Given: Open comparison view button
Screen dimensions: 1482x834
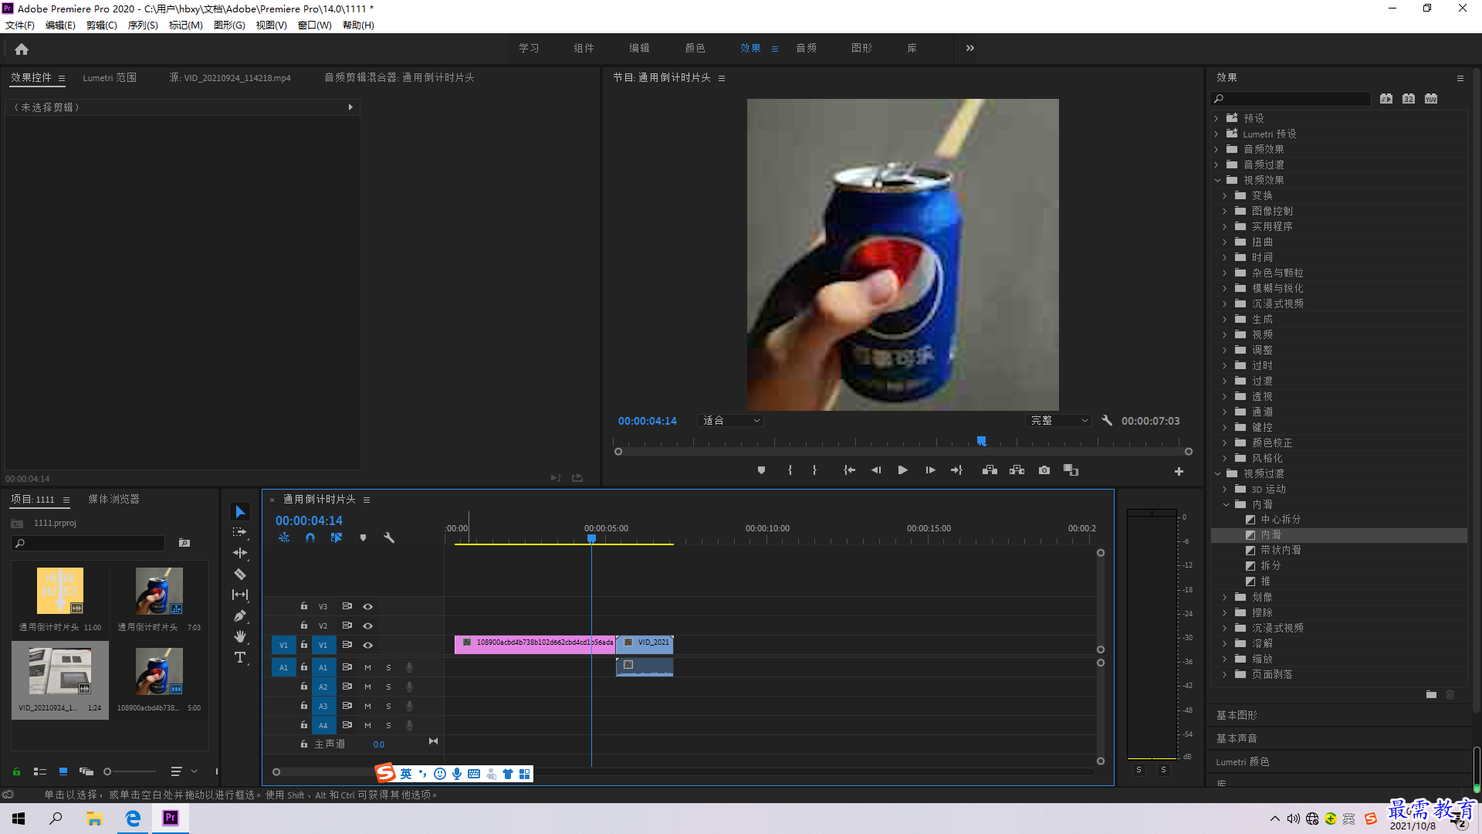Looking at the screenshot, I should (1071, 470).
